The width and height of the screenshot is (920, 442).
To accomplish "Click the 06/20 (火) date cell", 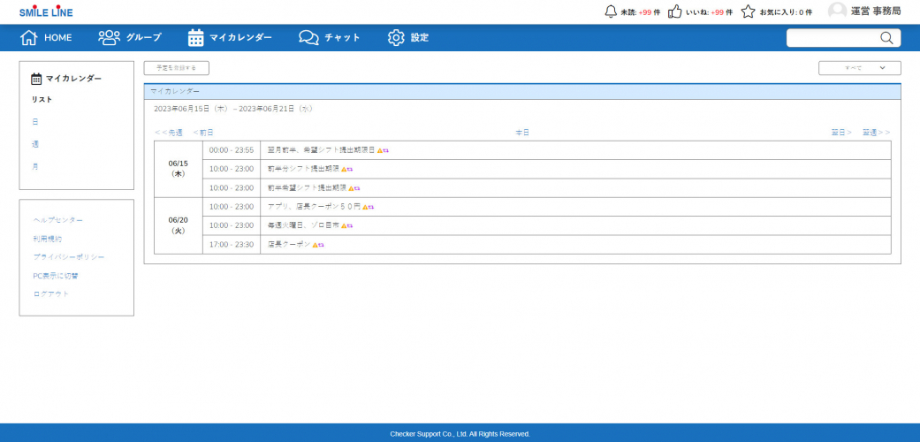I will click(x=179, y=225).
